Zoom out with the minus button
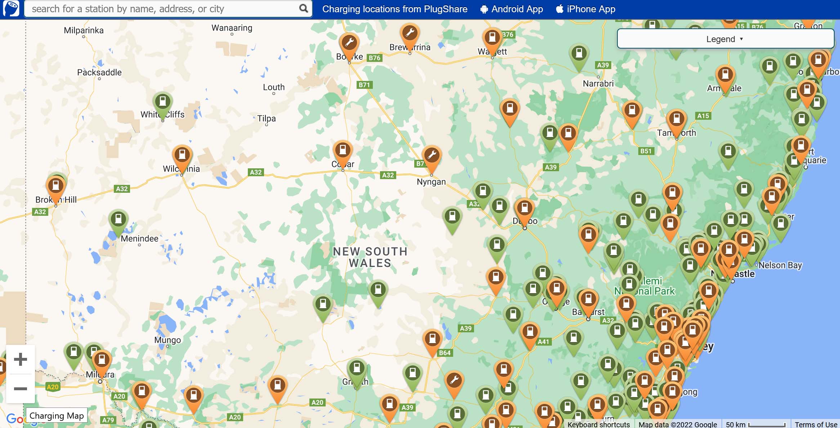The height and width of the screenshot is (428, 840). pyautogui.click(x=21, y=388)
